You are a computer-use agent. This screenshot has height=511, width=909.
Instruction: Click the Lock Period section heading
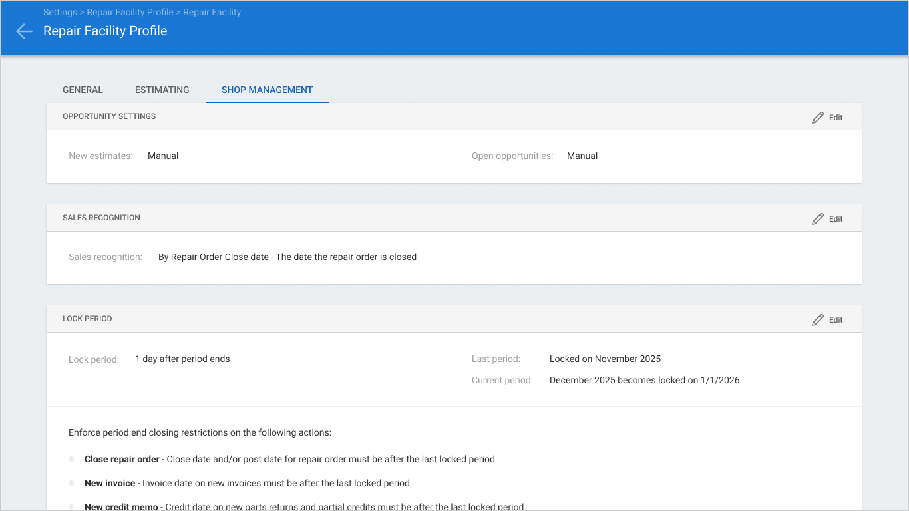tap(87, 319)
